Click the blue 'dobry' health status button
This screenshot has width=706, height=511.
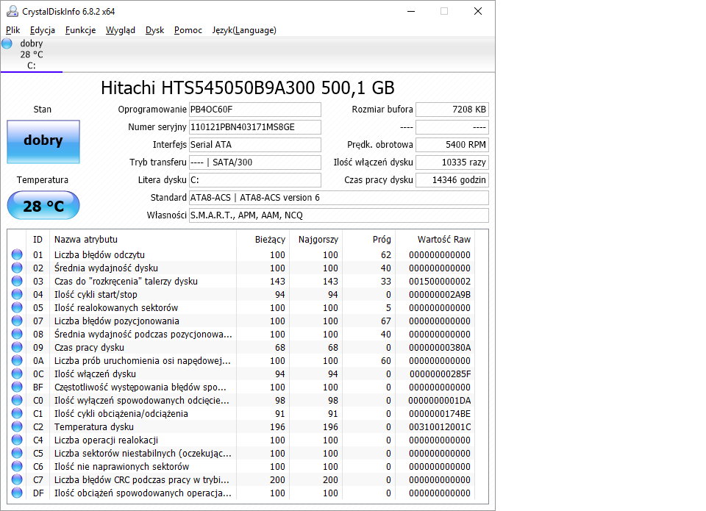[43, 141]
